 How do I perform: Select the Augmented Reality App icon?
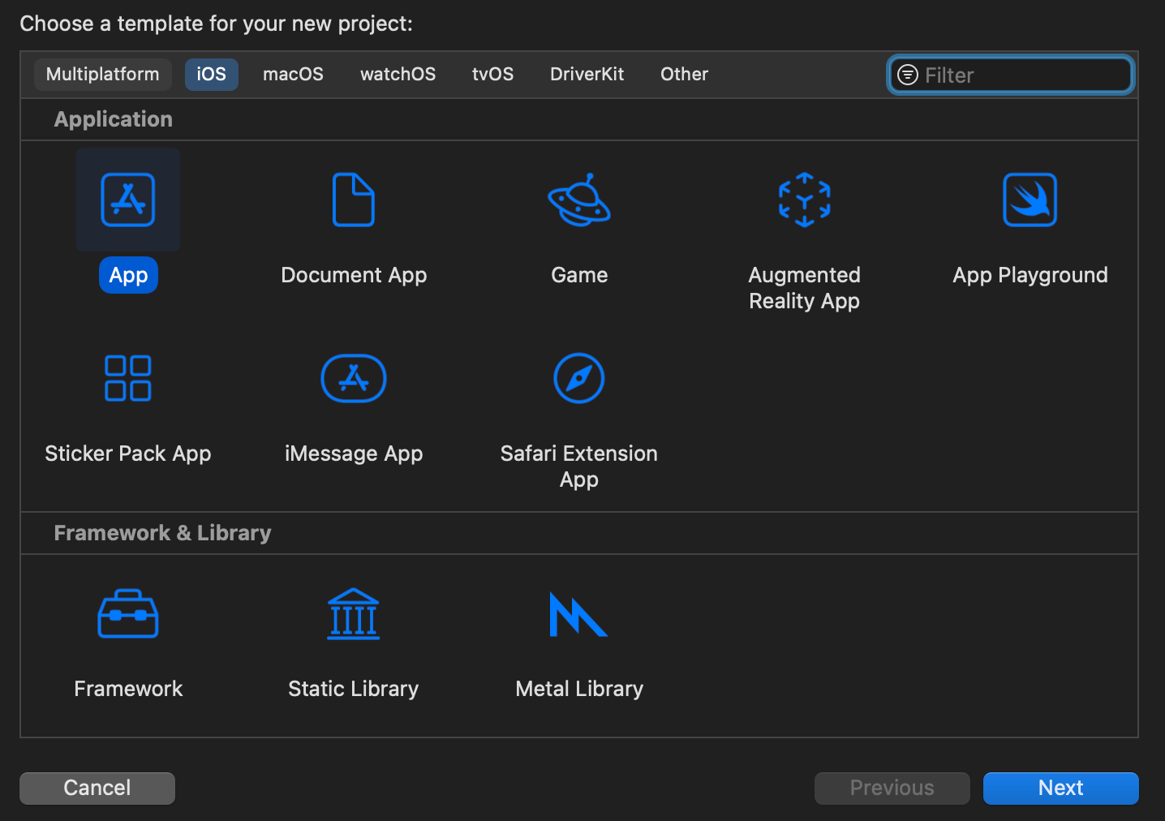804,200
